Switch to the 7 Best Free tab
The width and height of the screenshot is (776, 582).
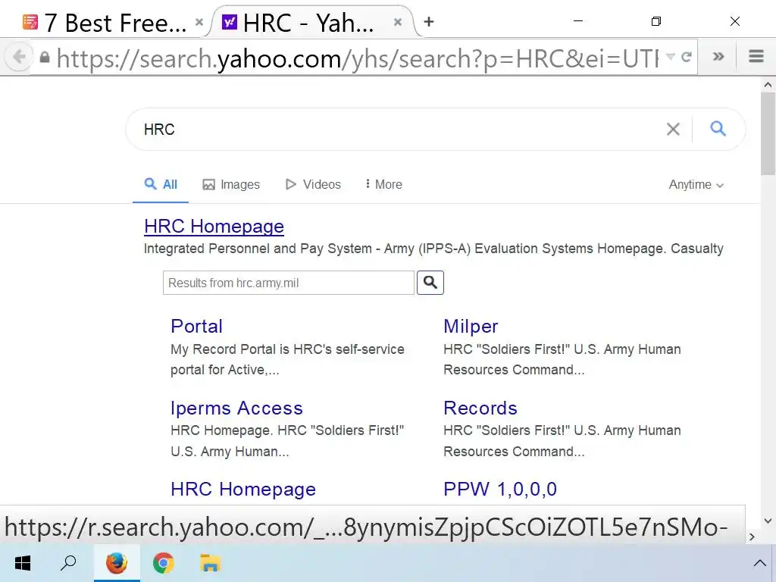tap(113, 22)
